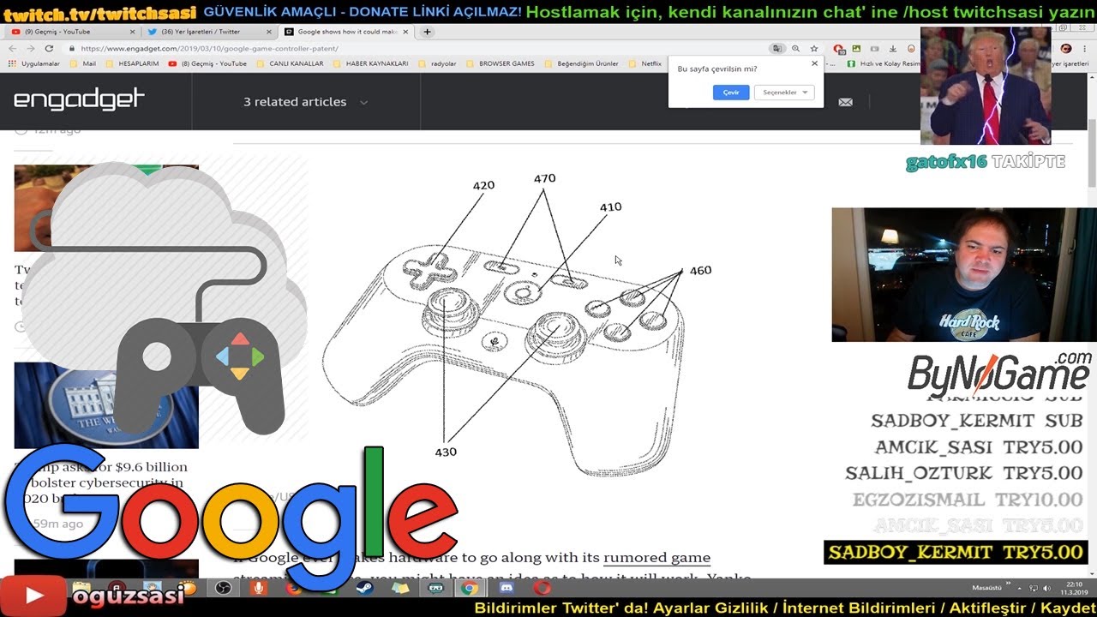Open OBS Studio from the taskbar

[223, 588]
